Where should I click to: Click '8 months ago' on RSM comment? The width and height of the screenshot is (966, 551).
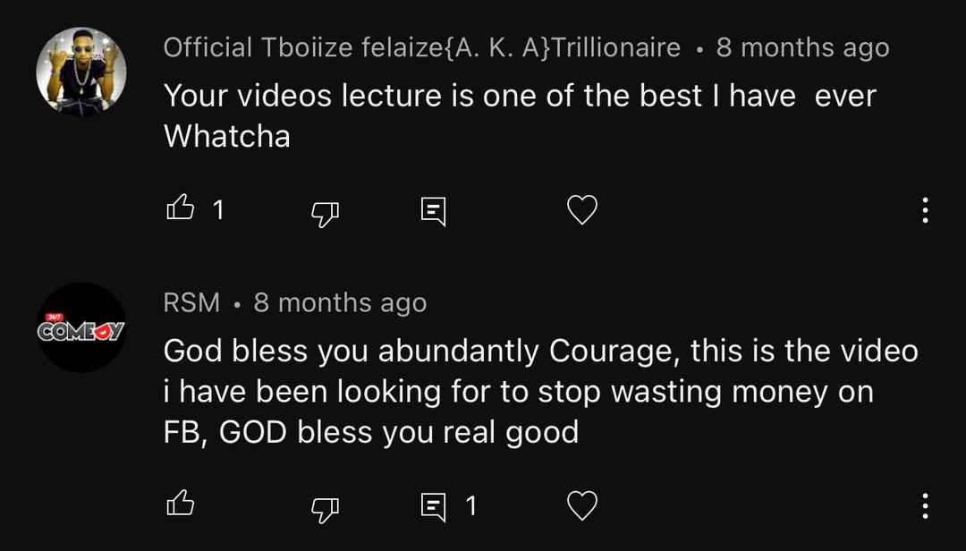(340, 303)
